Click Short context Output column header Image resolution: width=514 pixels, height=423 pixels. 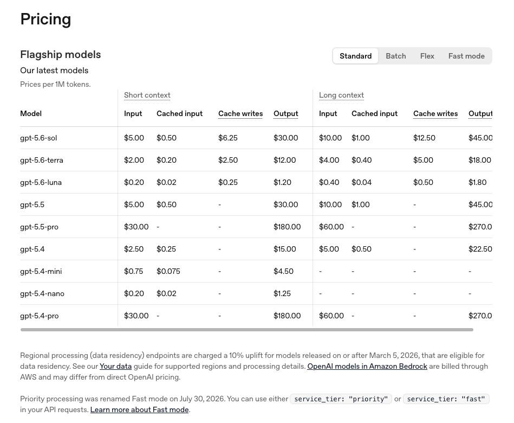[286, 113]
